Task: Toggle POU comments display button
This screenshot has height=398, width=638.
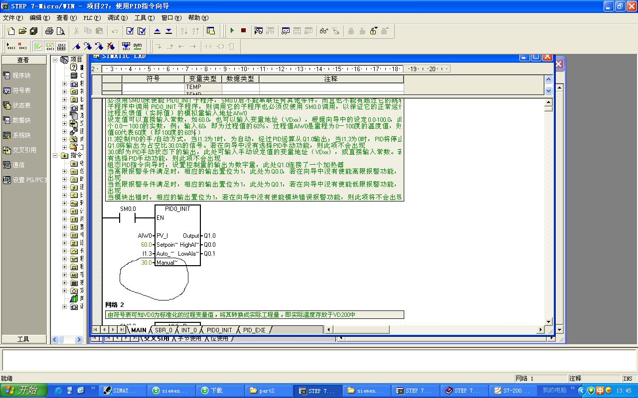Action: point(38,46)
